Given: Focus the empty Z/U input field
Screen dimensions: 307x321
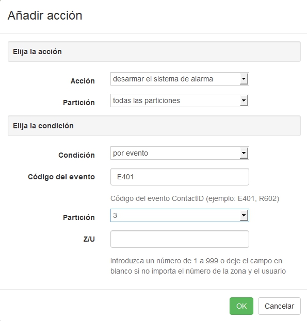Looking at the screenshot, I should [180, 239].
